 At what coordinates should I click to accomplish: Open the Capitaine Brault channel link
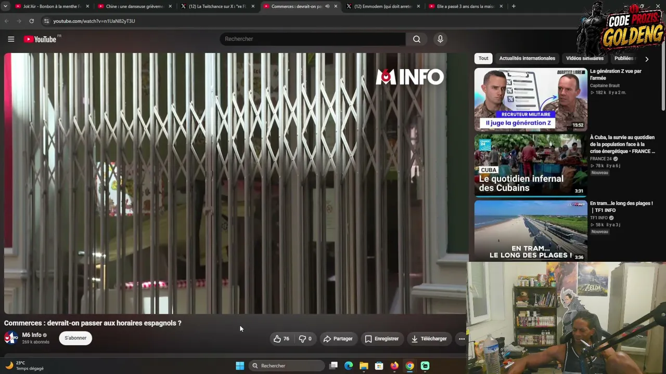(x=605, y=86)
